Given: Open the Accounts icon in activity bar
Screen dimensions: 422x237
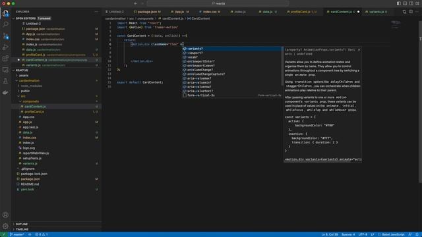Looking at the screenshot, I should point(5,215).
